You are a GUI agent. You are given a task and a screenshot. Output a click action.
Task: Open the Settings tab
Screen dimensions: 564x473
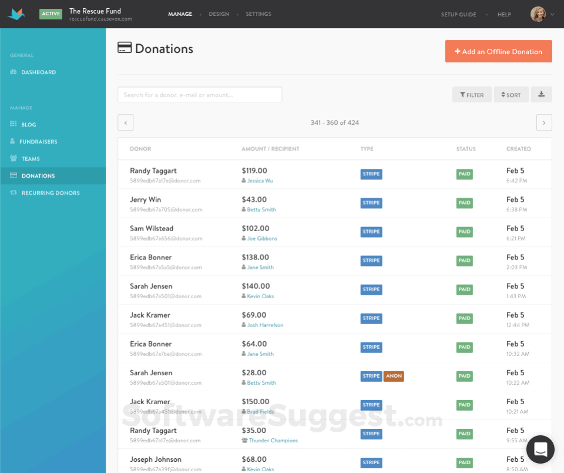coord(257,14)
